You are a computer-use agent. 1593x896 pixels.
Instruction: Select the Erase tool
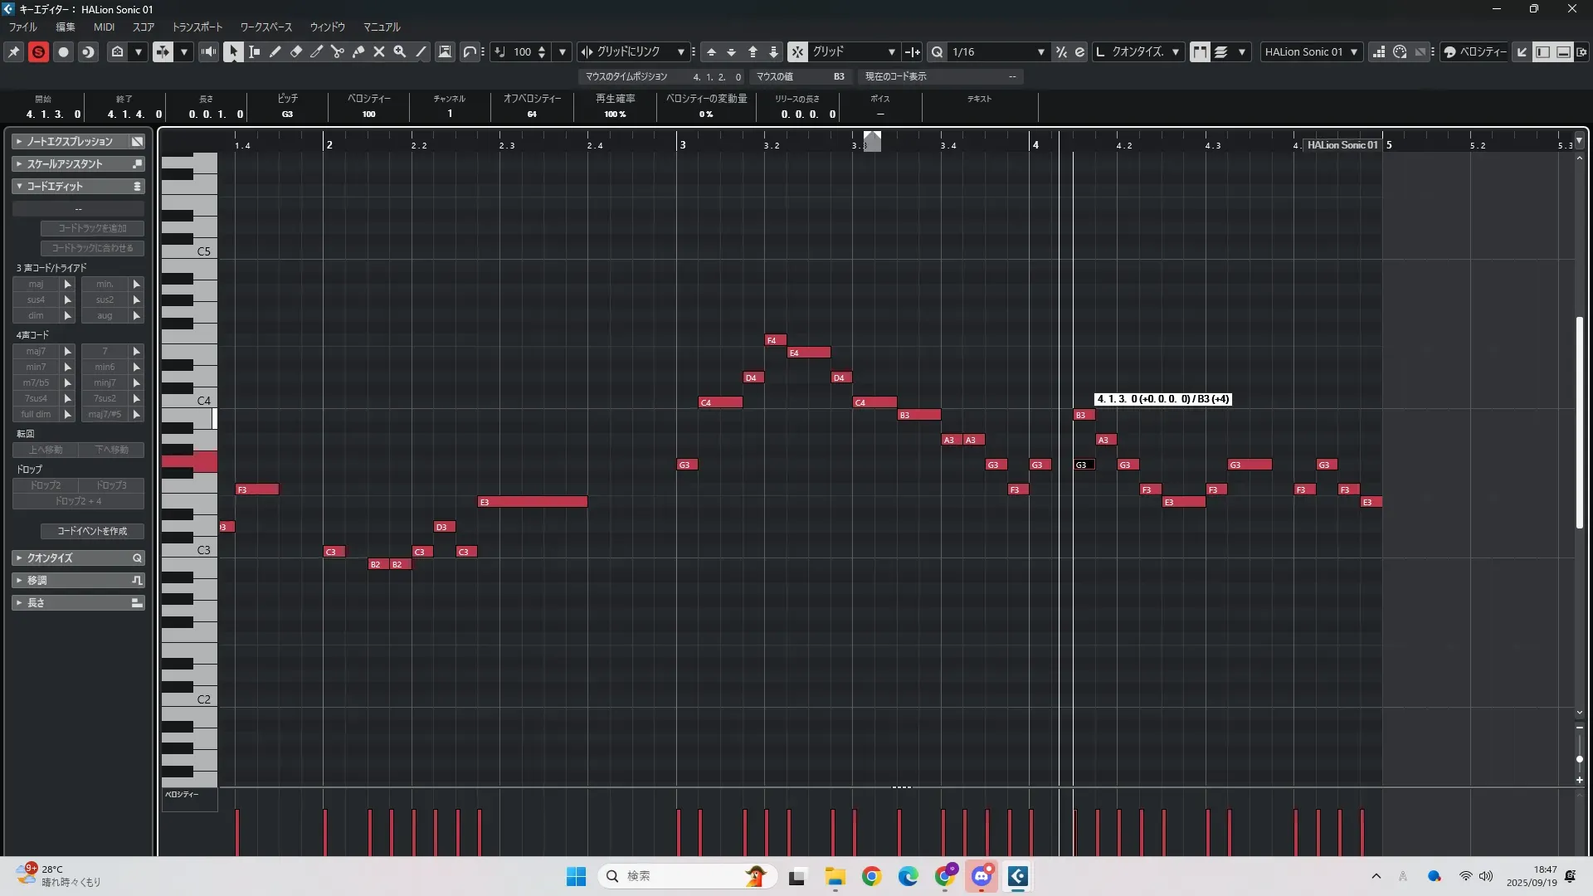click(x=296, y=51)
